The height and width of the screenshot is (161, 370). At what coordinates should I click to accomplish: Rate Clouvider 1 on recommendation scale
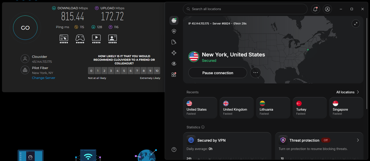pos(98,71)
